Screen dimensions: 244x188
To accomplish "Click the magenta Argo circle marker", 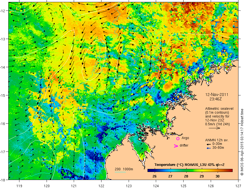I will point(178,139).
